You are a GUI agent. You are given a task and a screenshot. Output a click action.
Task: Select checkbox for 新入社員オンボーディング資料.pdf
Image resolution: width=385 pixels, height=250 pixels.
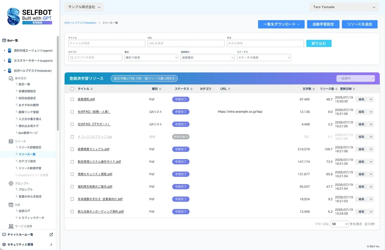[x=72, y=212]
